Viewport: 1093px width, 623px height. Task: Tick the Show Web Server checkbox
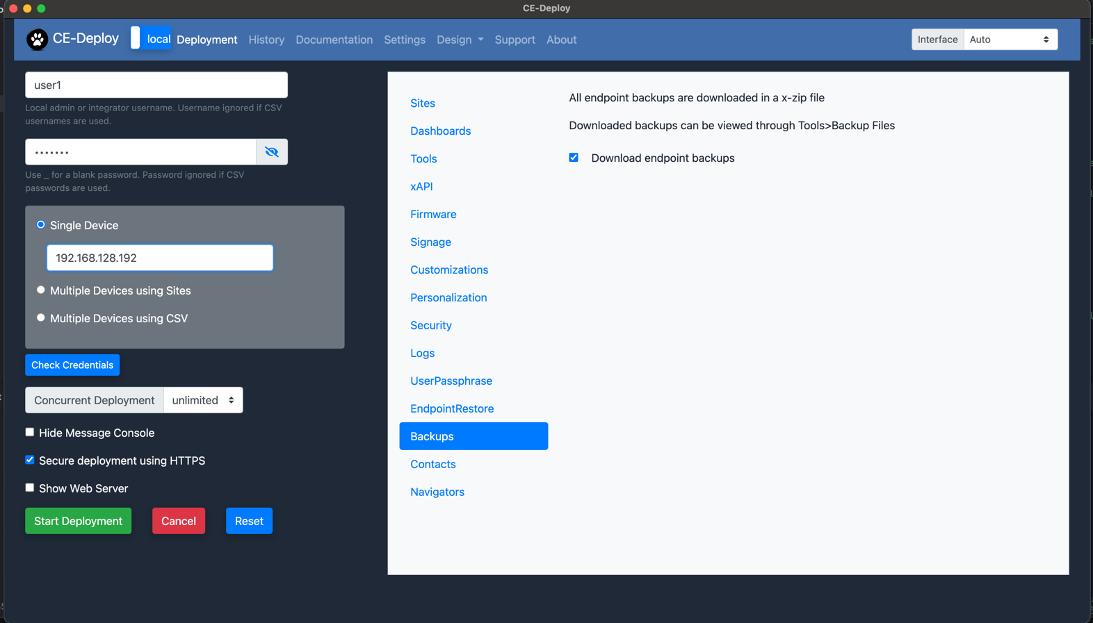30,488
